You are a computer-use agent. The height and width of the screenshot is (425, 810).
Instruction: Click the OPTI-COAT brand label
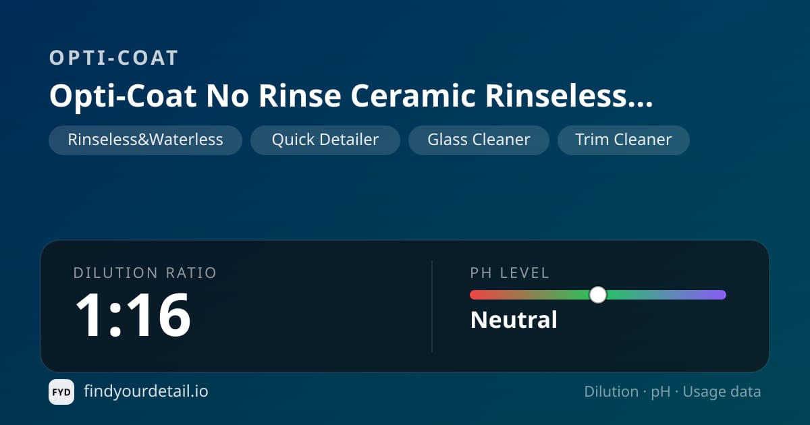[113, 58]
